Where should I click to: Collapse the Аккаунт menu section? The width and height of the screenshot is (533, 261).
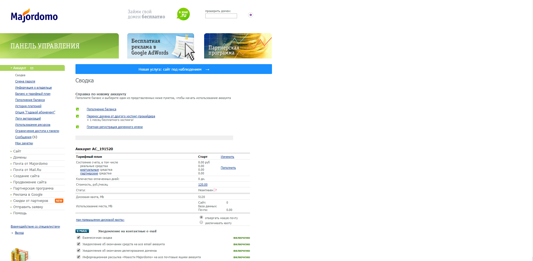tap(19, 68)
